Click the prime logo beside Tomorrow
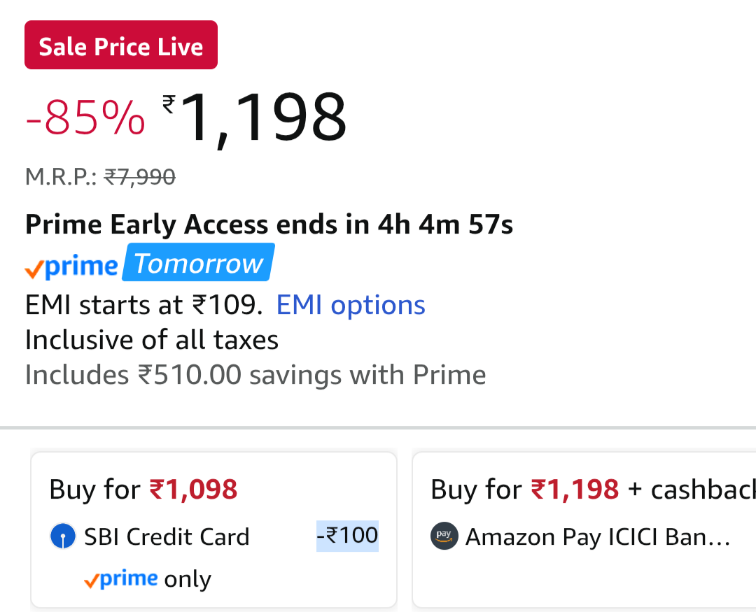Viewport: 756px width, 612px height. click(x=71, y=266)
